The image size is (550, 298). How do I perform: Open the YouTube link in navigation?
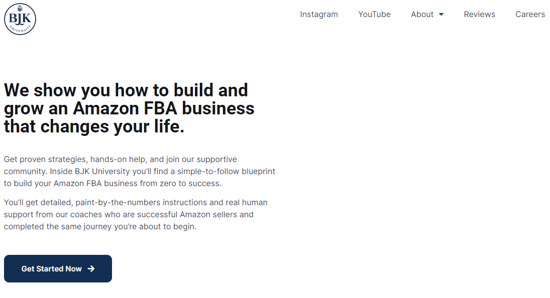pos(374,15)
